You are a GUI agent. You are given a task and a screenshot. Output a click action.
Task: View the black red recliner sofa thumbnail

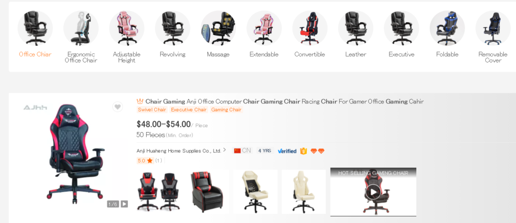207,192
